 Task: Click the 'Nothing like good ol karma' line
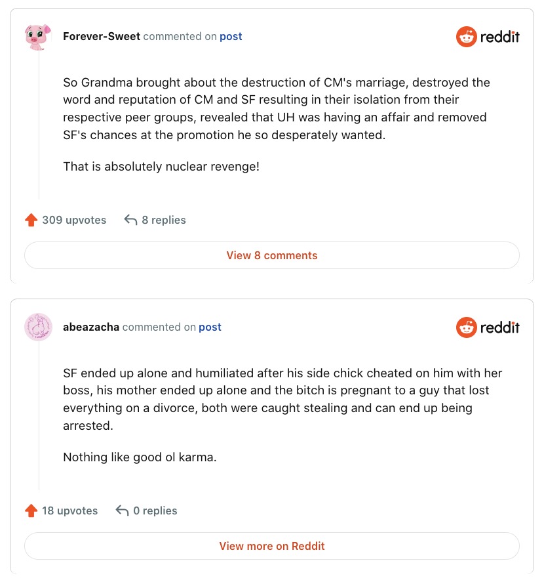click(140, 457)
